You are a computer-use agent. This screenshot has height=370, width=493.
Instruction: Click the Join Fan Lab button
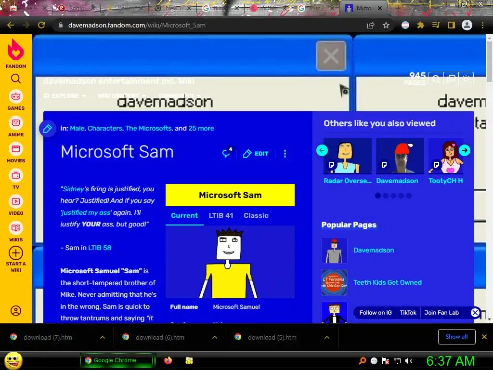(441, 313)
